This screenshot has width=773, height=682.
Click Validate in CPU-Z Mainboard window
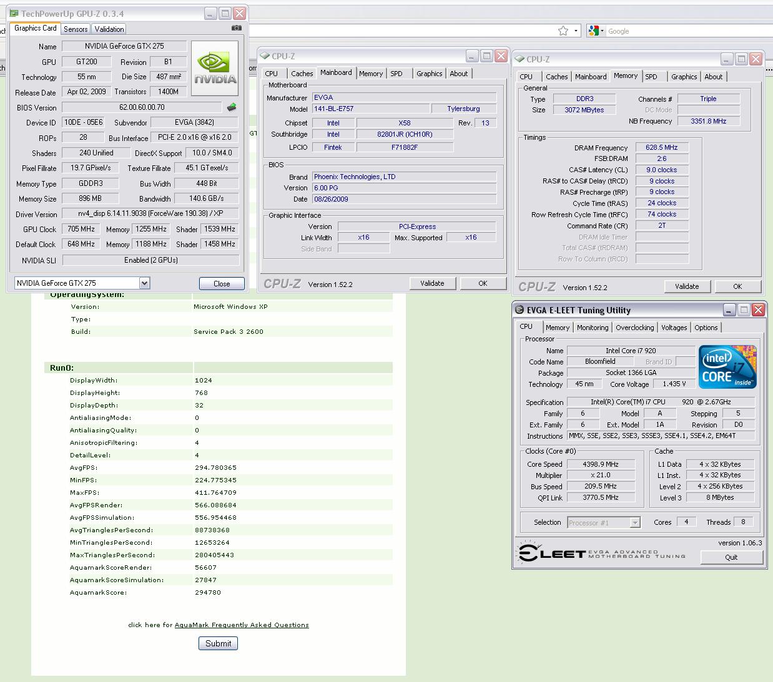tap(432, 283)
